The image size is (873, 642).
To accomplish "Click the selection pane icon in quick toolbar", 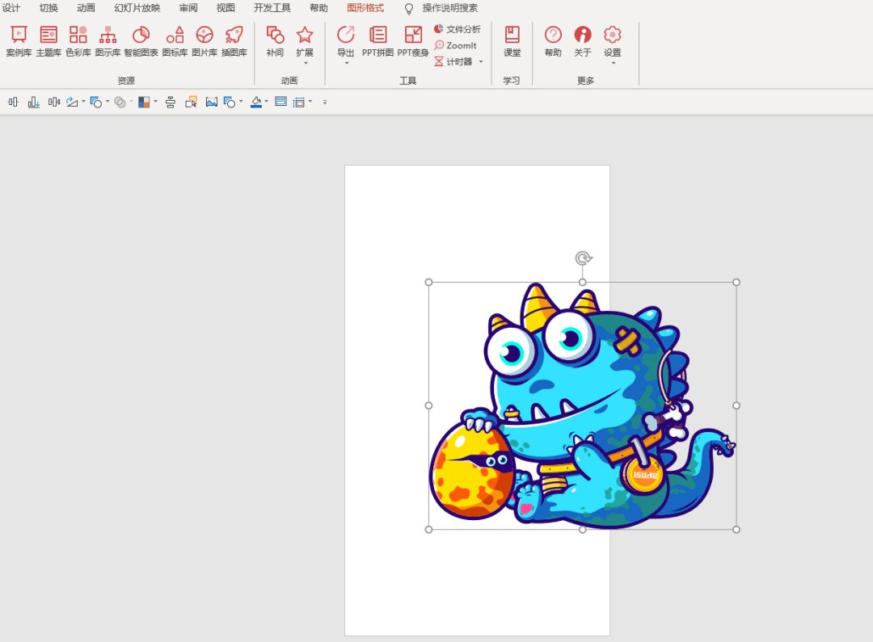I will [191, 102].
